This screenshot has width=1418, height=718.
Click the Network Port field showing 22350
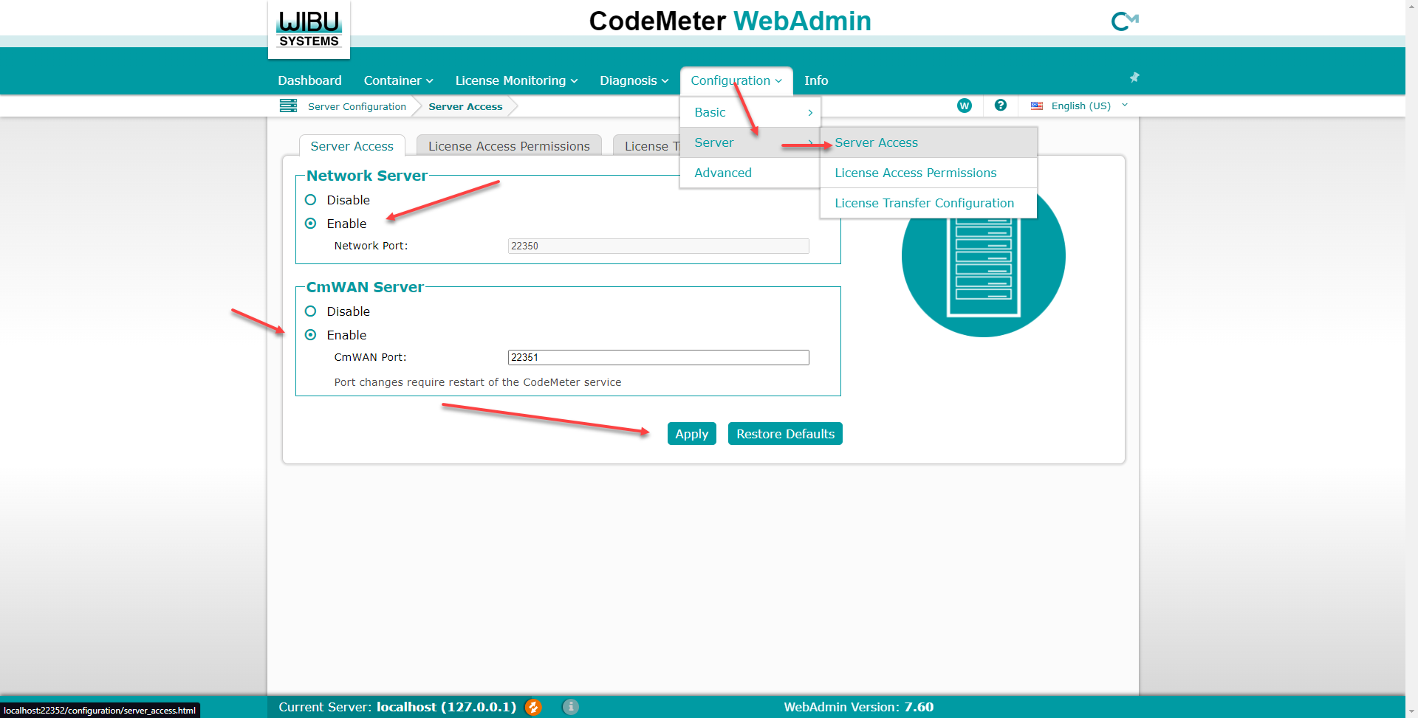pos(658,246)
